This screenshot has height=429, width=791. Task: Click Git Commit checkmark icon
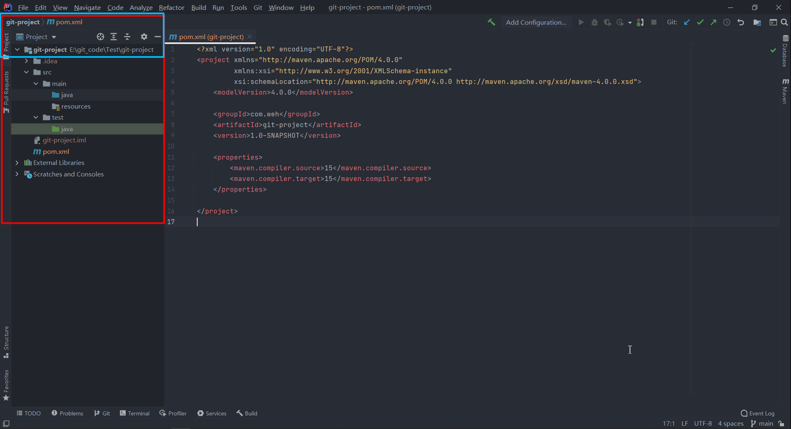(x=700, y=22)
